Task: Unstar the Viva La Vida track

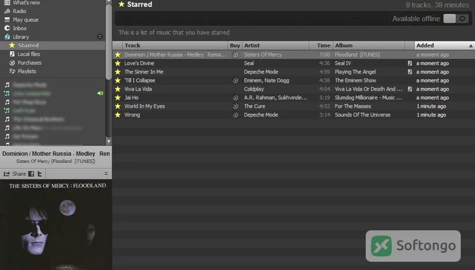Action: [x=118, y=89]
